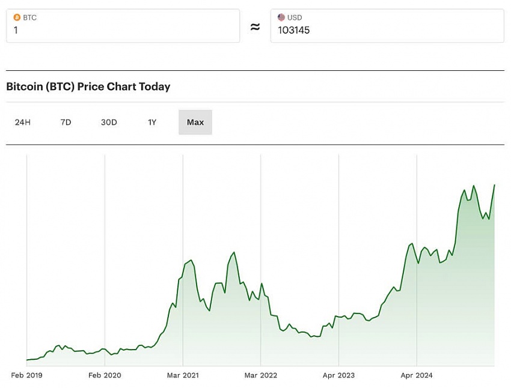This screenshot has height=388, width=511.
Task: Select the 7D chart range tab
Action: point(66,123)
